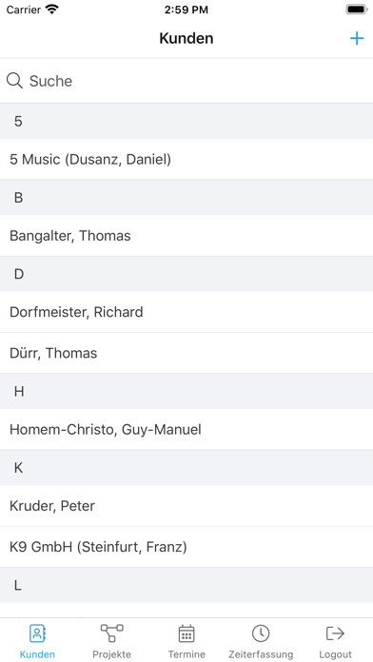Select Kruder, Peter entry
373x662 pixels.
tap(186, 506)
